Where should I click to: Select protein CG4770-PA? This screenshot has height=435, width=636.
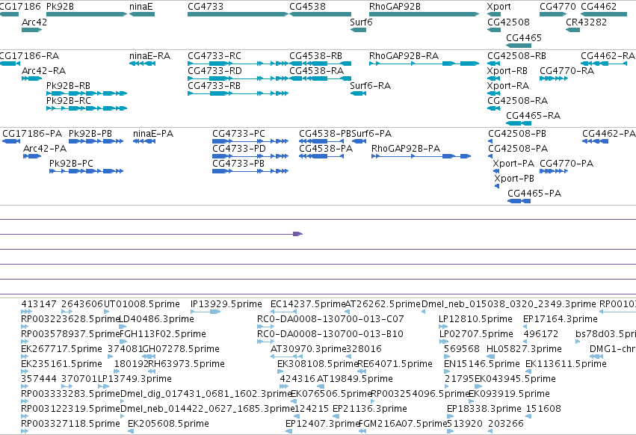pos(554,171)
